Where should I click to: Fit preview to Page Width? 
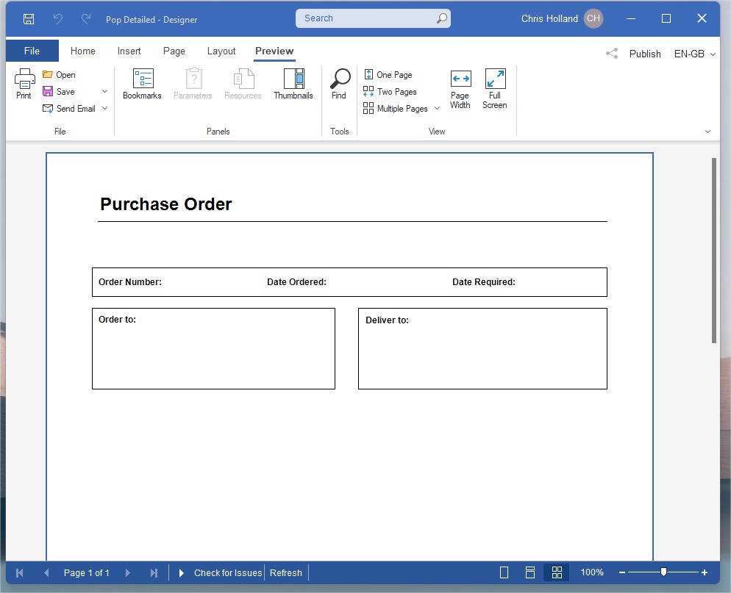click(x=460, y=90)
